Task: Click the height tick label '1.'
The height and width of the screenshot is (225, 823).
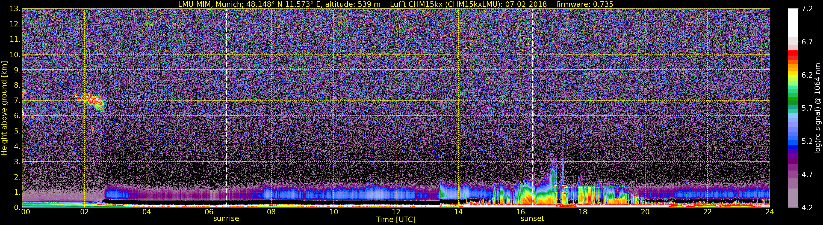Action: (17, 193)
